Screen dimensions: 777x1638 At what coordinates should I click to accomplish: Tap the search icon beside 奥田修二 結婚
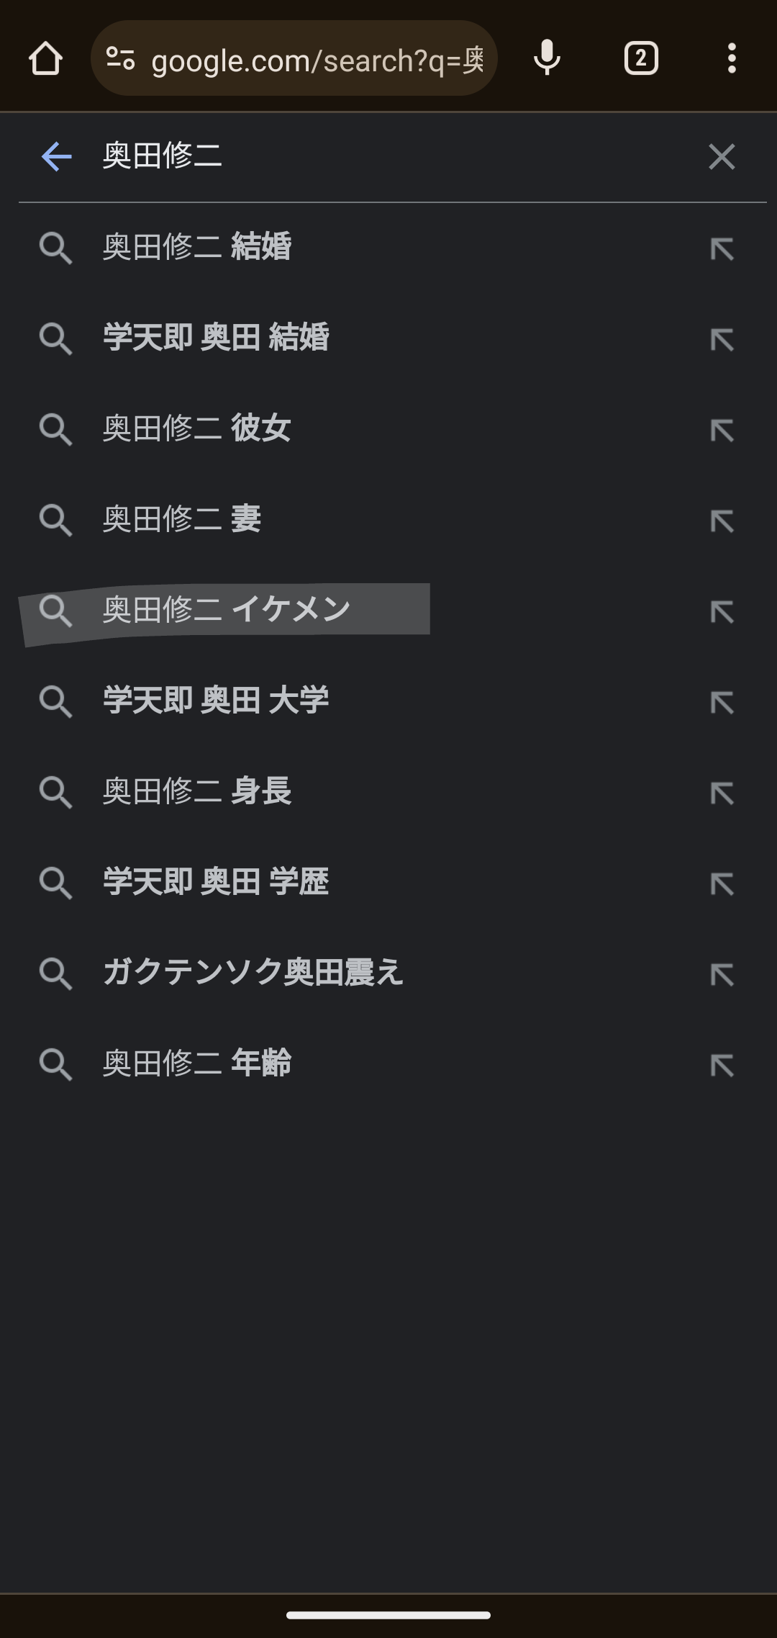[55, 248]
